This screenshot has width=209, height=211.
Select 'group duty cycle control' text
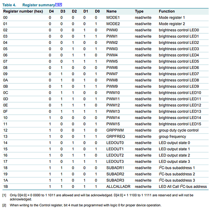click(x=179, y=130)
